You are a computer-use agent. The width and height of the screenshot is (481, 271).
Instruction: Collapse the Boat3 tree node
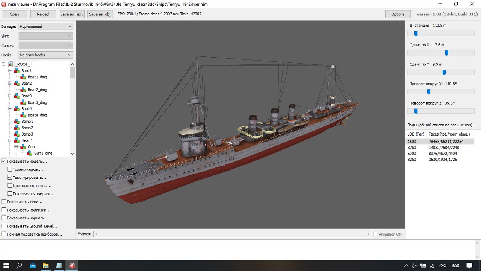click(10, 96)
